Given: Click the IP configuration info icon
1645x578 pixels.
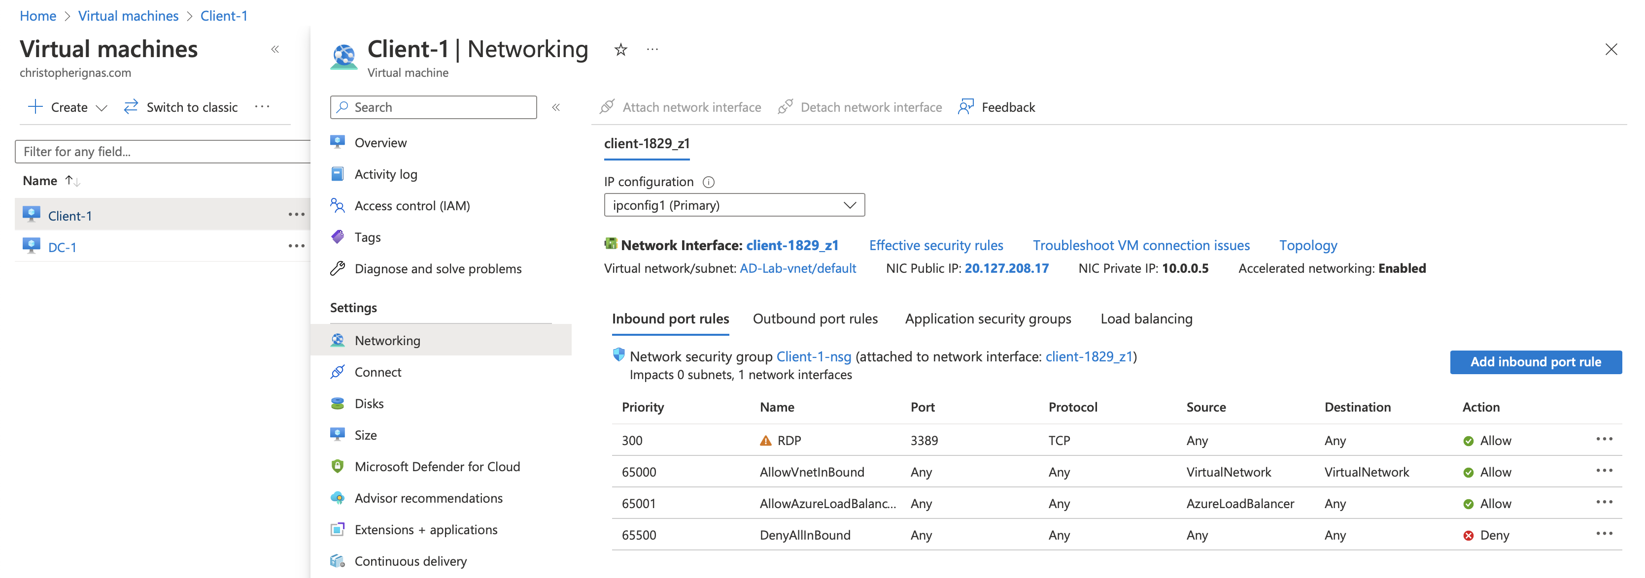Looking at the screenshot, I should (708, 182).
